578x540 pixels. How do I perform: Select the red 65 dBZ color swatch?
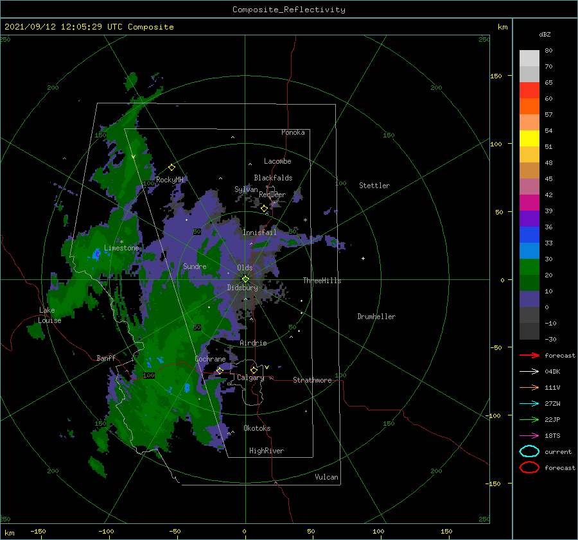coord(529,91)
